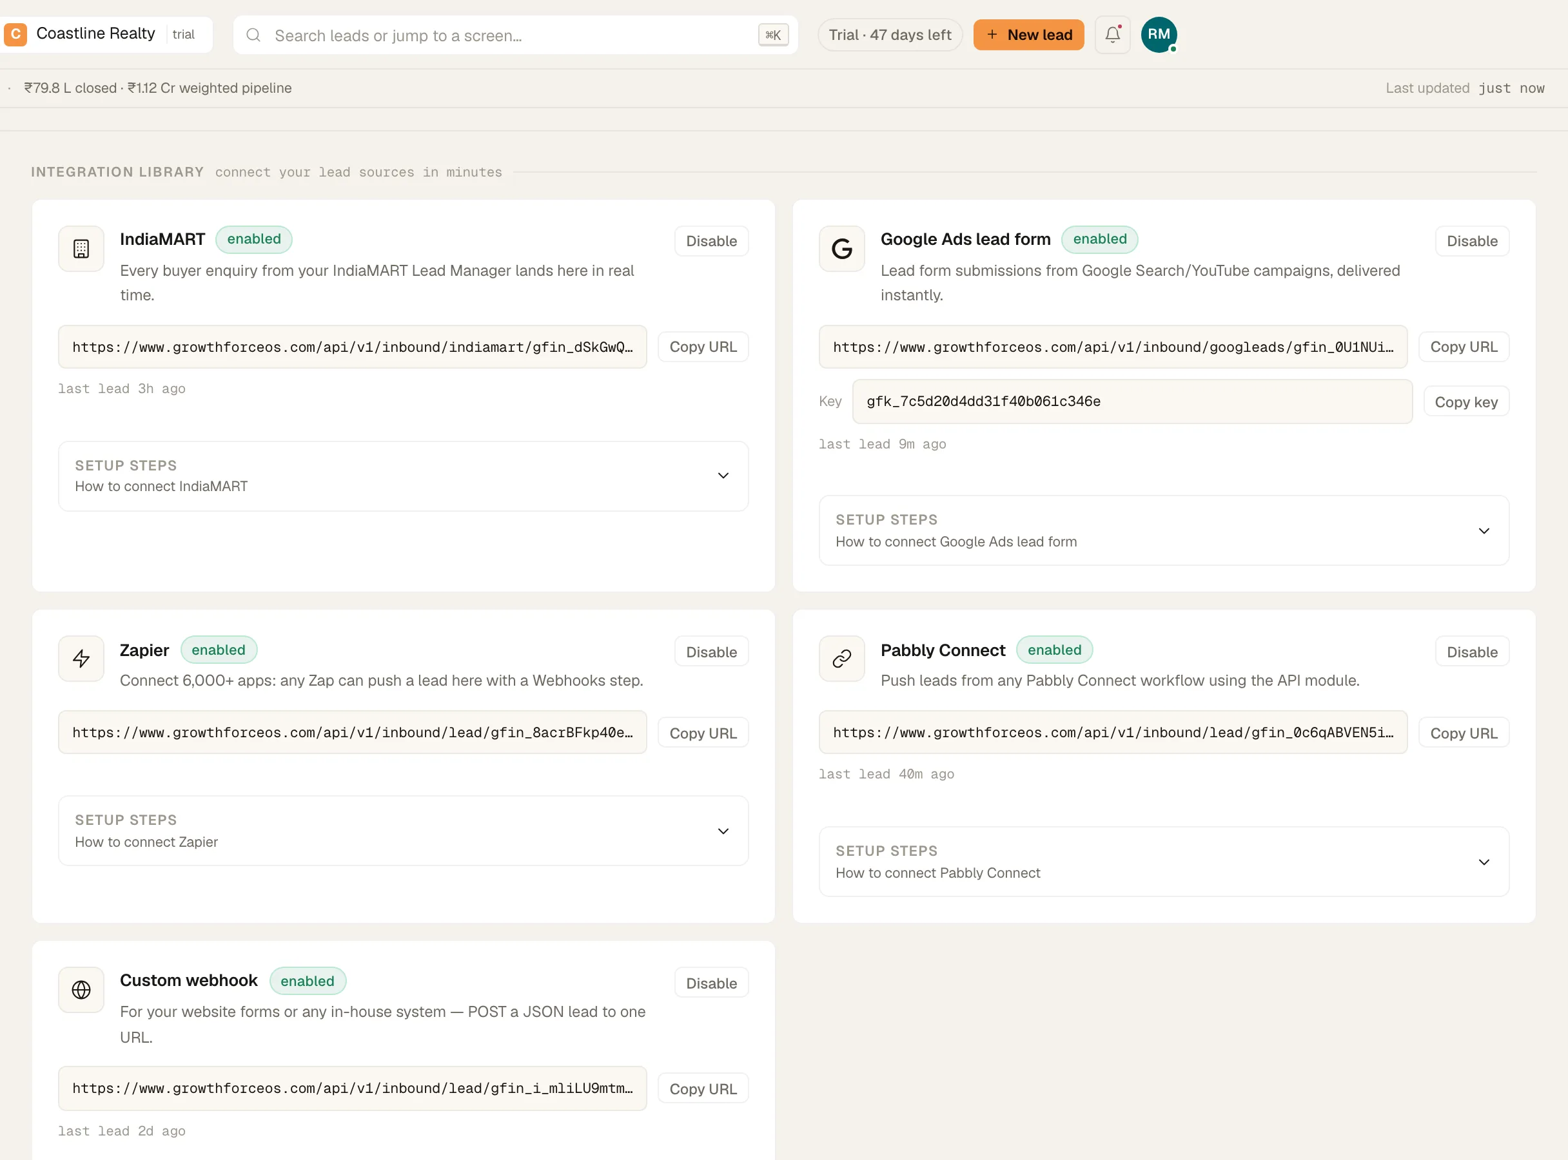Viewport: 1568px width, 1160px height.
Task: Select the Custom webhook URL field
Action: [x=352, y=1088]
